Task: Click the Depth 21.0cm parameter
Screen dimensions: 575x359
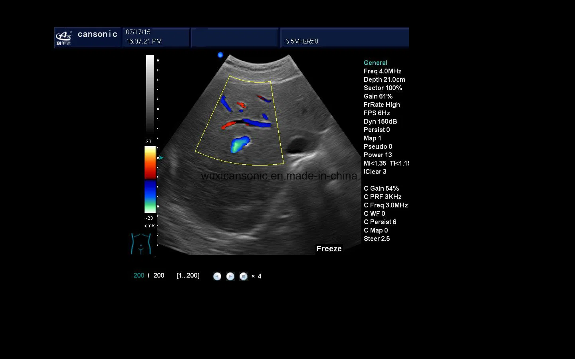Action: 385,79
